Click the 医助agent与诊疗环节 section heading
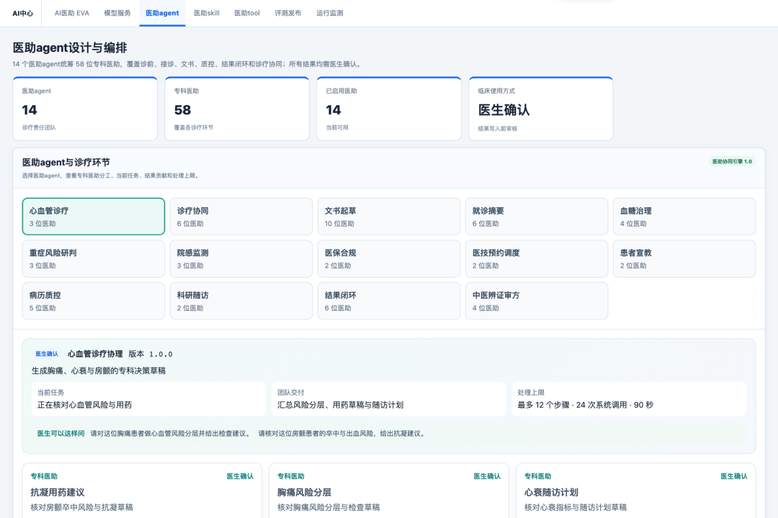The image size is (778, 518). point(66,162)
